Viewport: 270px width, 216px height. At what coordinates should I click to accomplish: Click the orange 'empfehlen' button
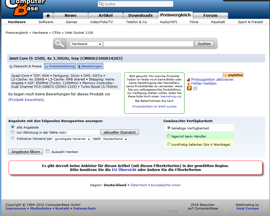coord(233,75)
